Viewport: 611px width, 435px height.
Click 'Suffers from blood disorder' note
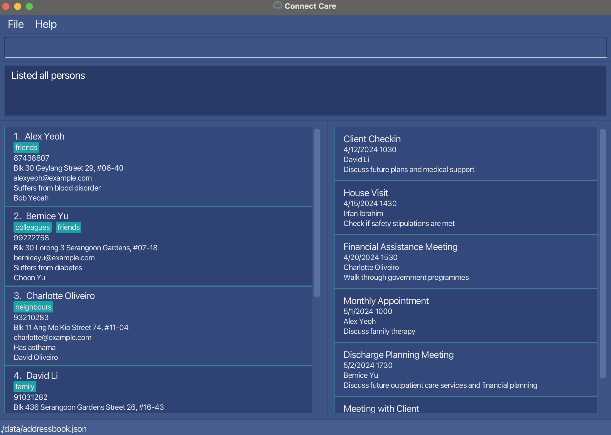tap(57, 188)
